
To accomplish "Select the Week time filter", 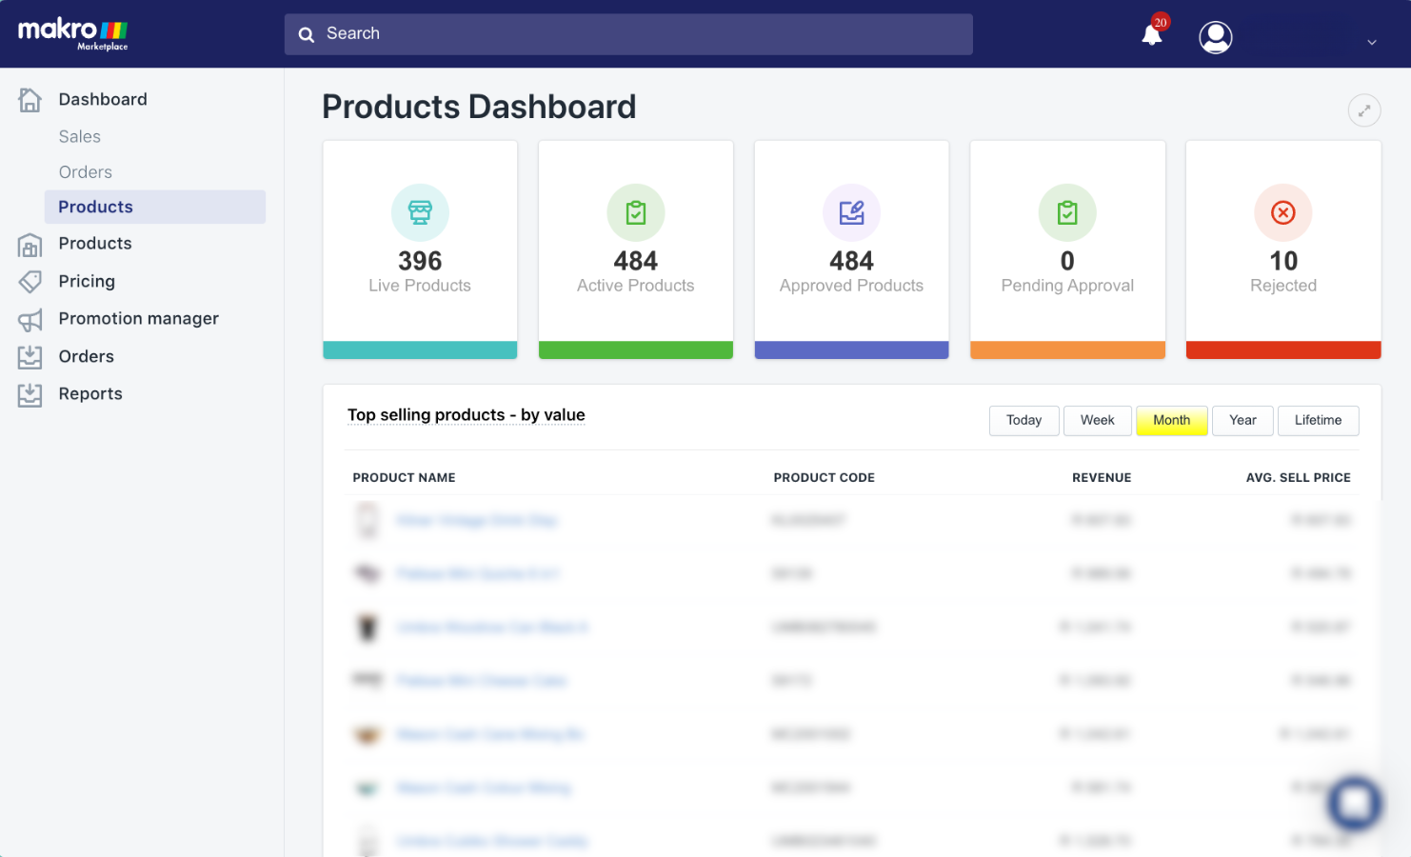I will (x=1098, y=420).
